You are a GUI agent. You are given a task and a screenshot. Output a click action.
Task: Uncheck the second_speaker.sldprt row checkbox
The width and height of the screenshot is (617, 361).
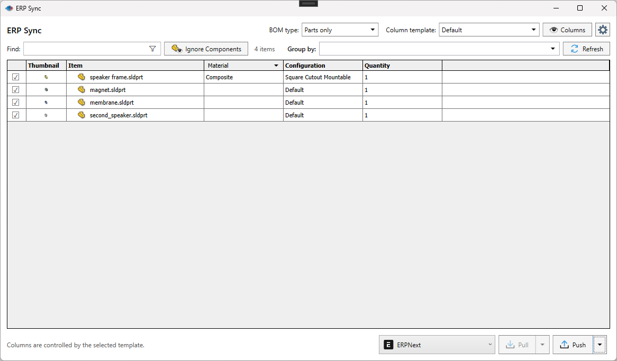point(16,115)
